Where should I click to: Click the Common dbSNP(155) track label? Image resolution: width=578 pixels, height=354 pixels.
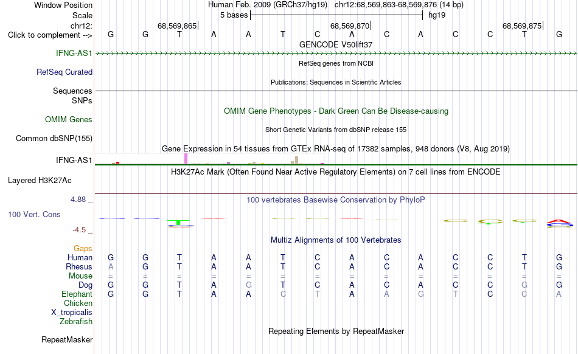[x=54, y=138]
